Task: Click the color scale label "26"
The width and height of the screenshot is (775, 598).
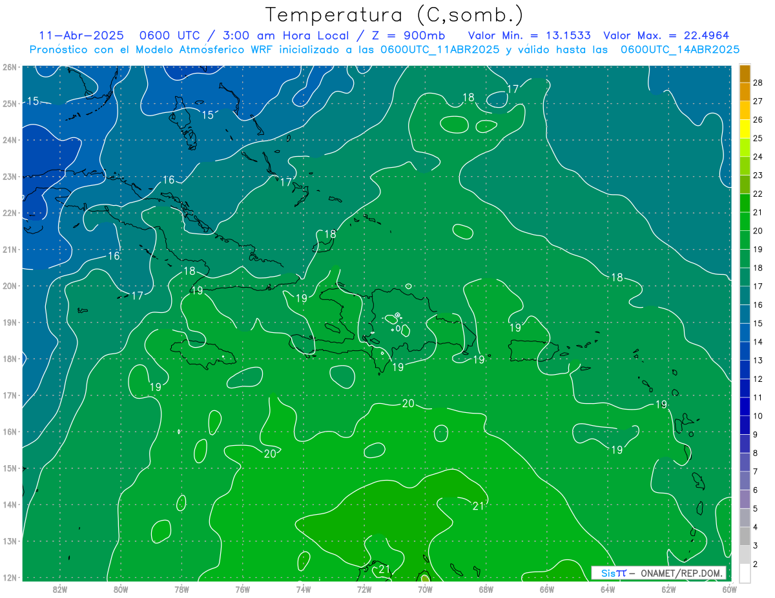Action: tap(758, 119)
